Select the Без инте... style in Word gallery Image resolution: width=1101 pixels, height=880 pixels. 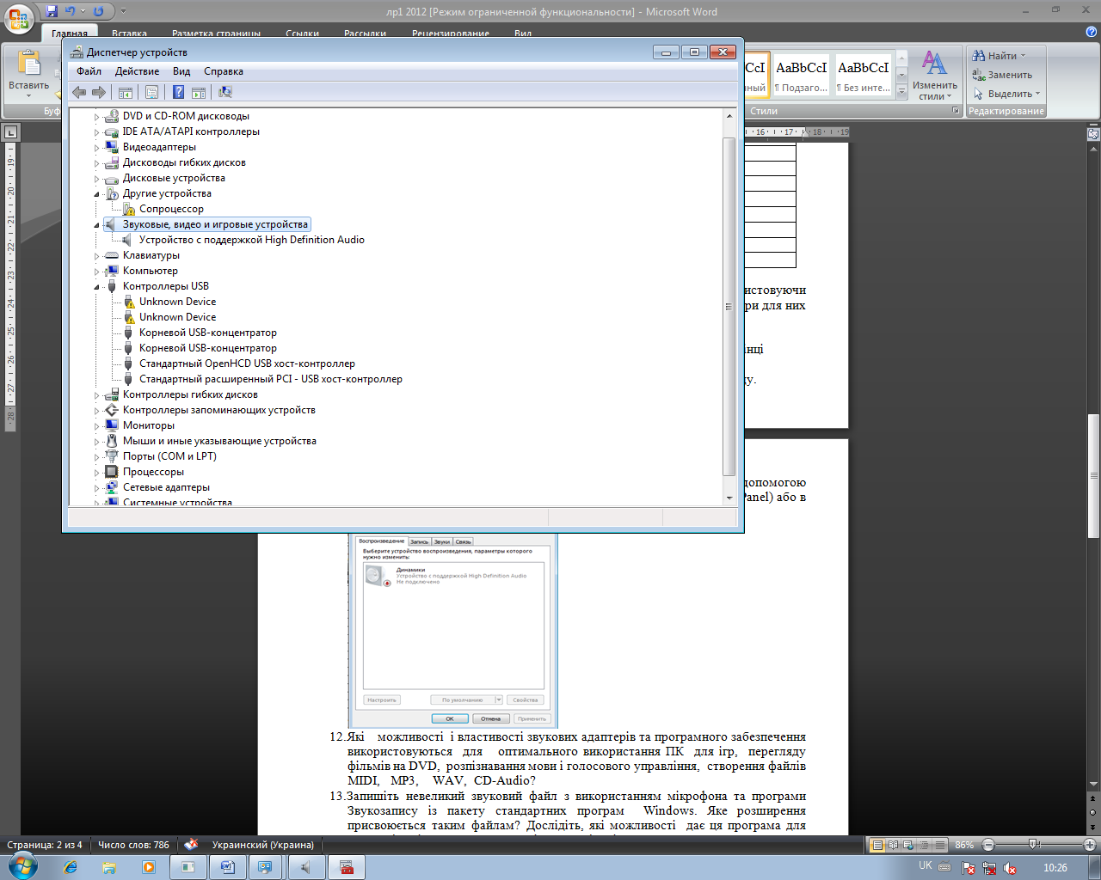864,75
